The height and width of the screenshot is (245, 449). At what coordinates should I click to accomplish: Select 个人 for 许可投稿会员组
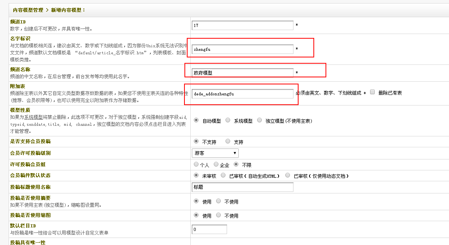[x=196, y=164]
